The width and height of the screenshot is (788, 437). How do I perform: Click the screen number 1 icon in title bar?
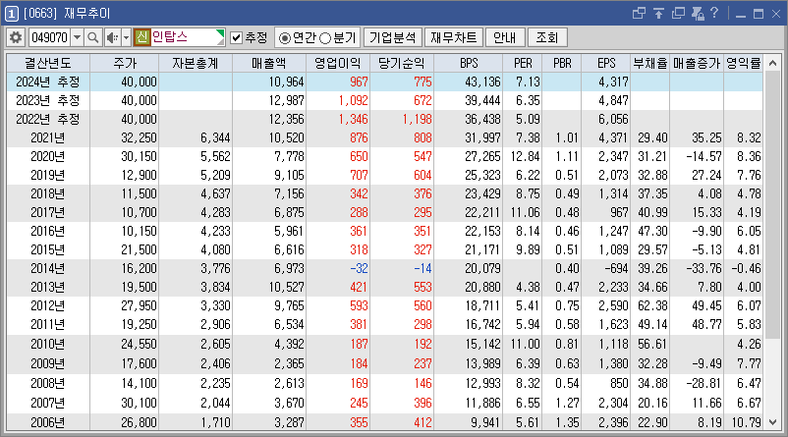tap(11, 14)
